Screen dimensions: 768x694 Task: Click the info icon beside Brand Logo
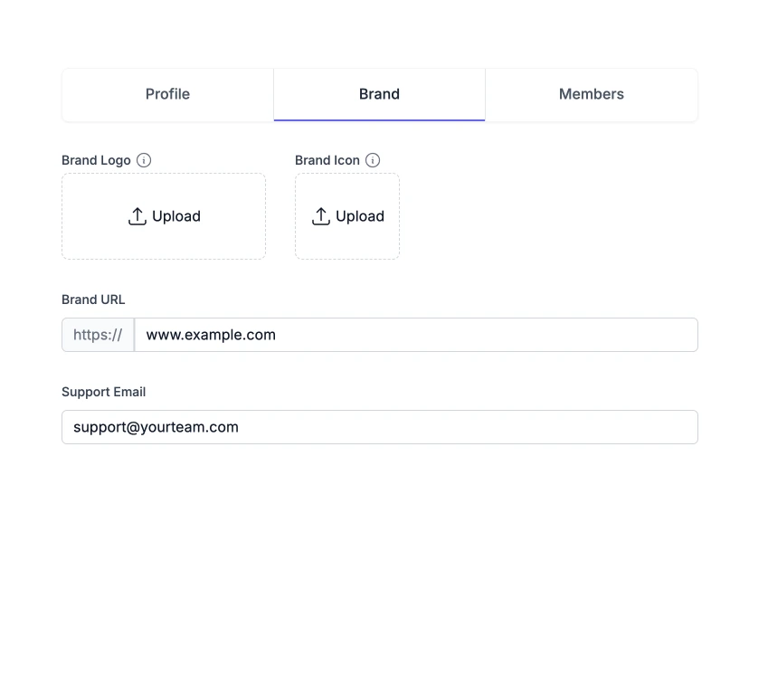coord(144,160)
